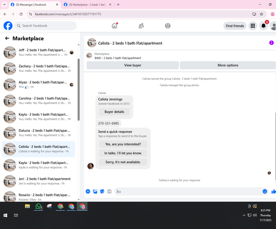Open Carolina 2 beds 1 bath conversation
The height and width of the screenshot is (229, 276).
39,101
